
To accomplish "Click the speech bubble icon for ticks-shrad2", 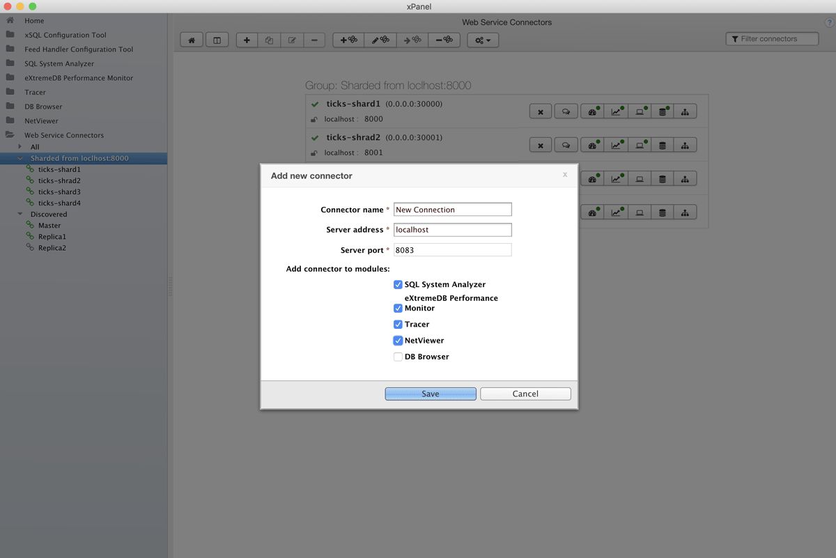I will click(x=566, y=145).
